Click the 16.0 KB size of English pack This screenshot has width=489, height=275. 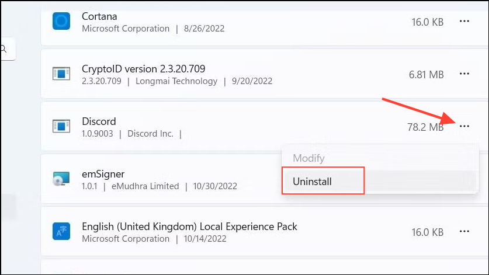click(x=427, y=232)
